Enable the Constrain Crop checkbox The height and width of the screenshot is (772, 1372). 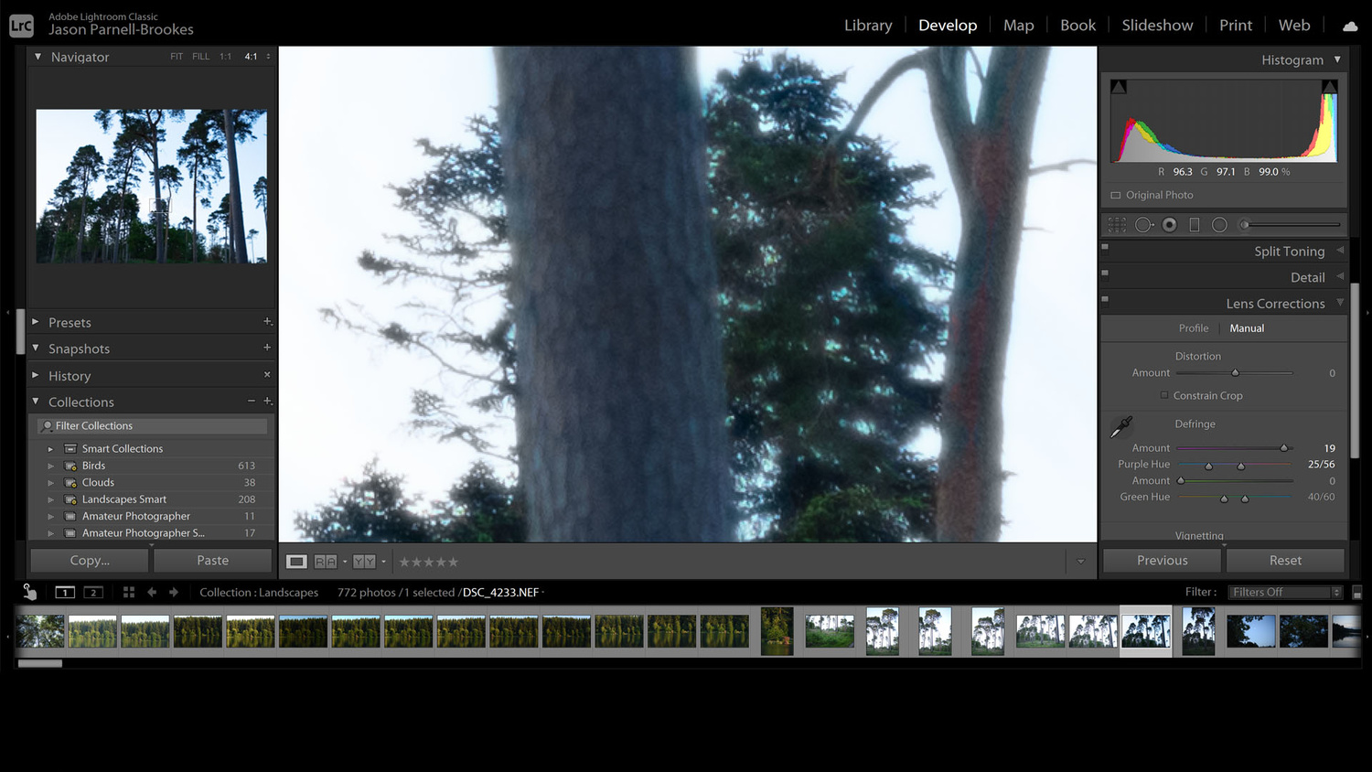click(x=1163, y=395)
